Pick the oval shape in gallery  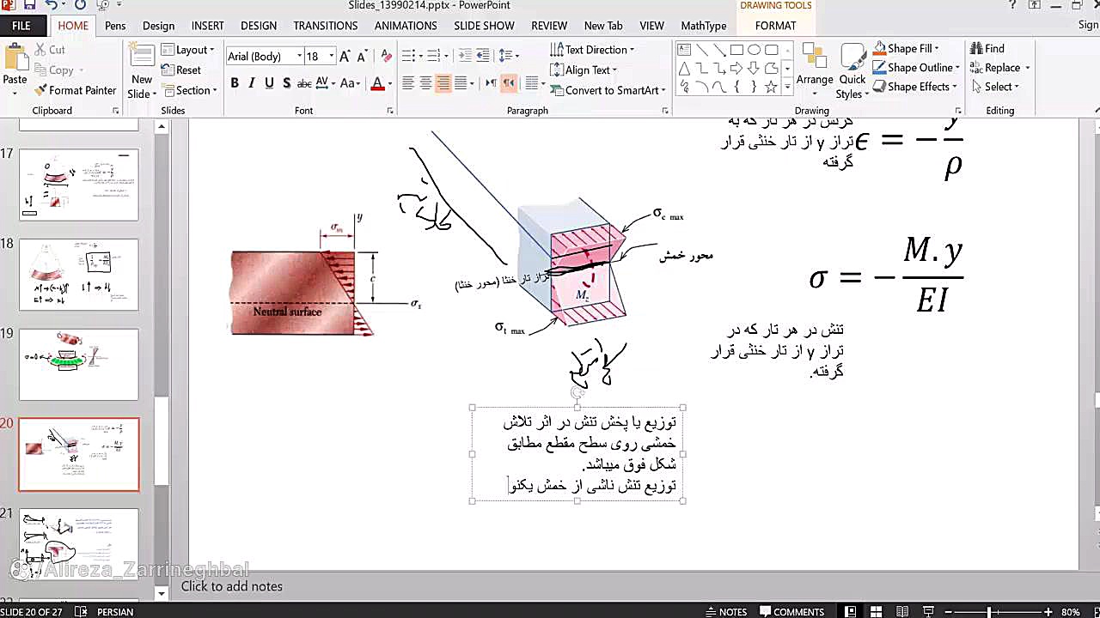754,50
